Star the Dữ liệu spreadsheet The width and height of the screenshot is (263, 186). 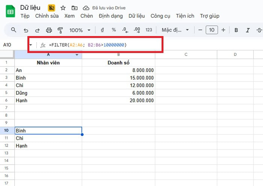coord(63,8)
